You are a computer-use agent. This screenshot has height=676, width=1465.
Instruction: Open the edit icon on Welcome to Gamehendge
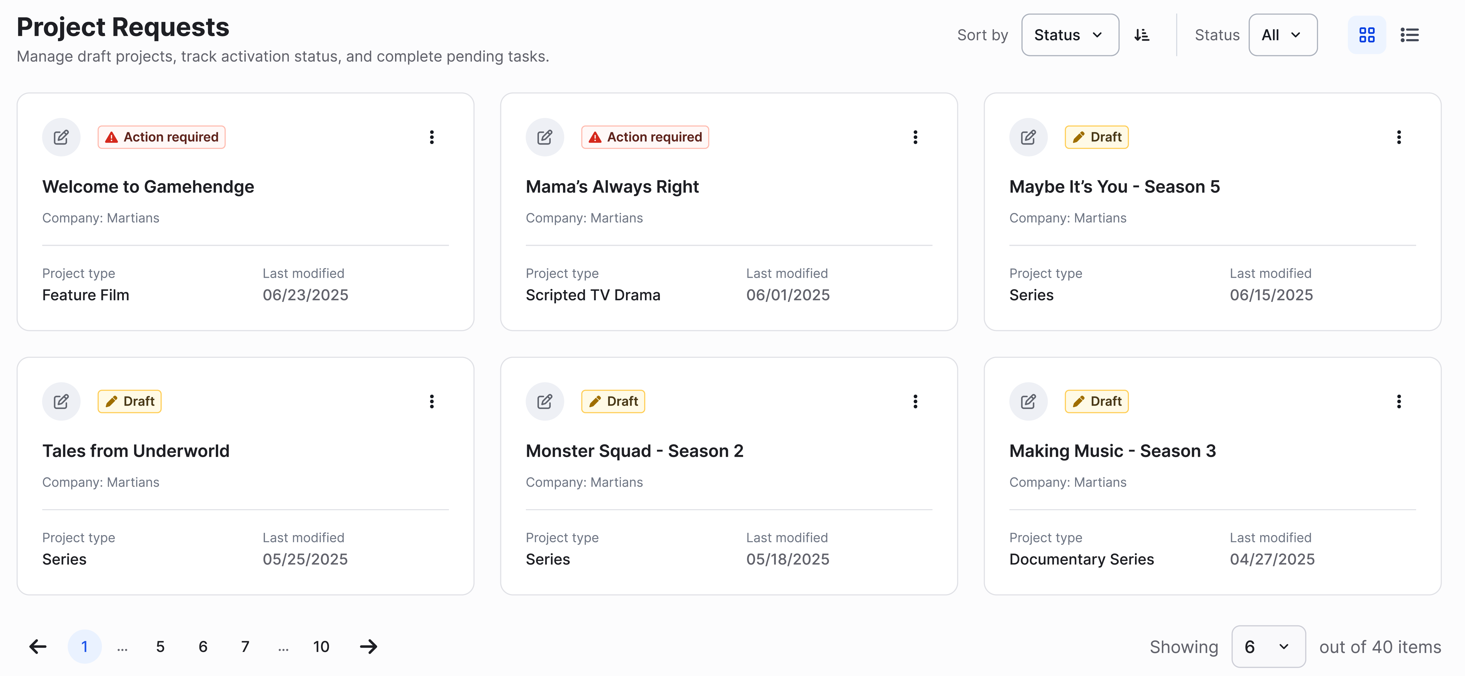pyautogui.click(x=61, y=137)
